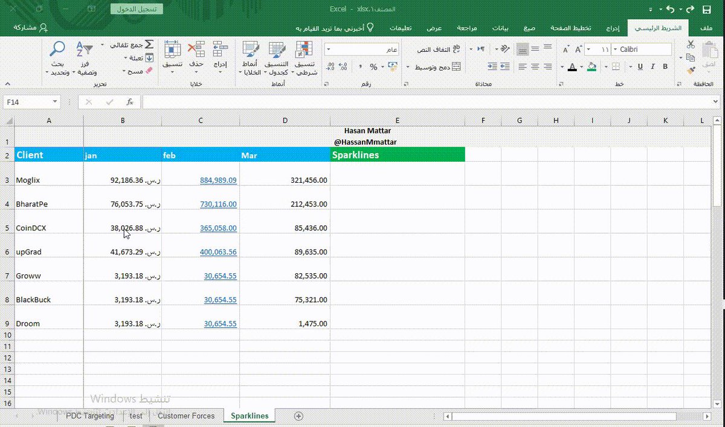Apply Percent Style format
The width and height of the screenshot is (725, 427).
[373, 66]
